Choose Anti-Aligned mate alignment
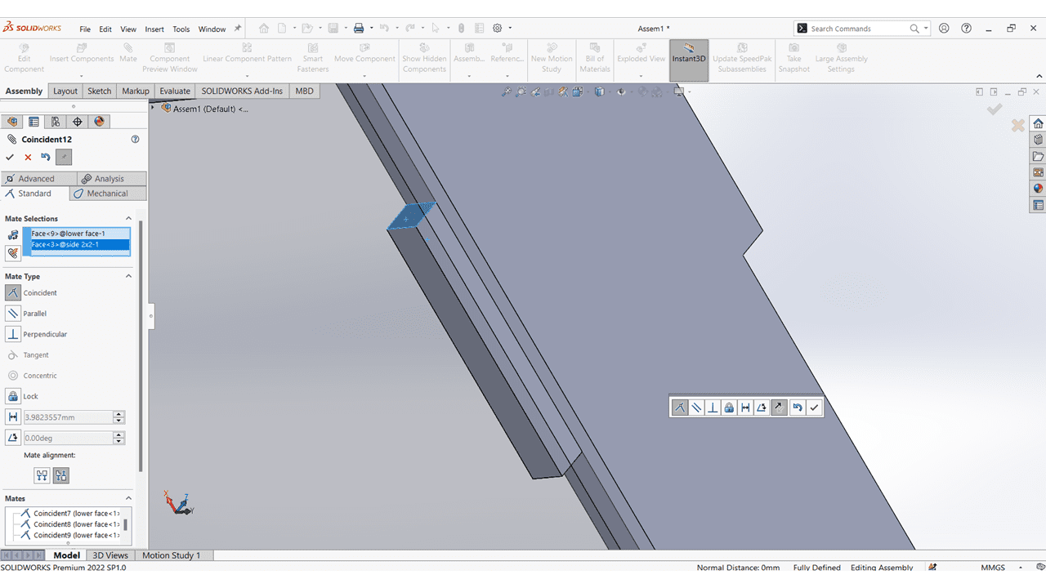Screen dimensions: 1046x588 (61, 475)
